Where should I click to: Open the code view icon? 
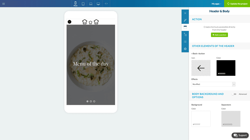[106, 4]
